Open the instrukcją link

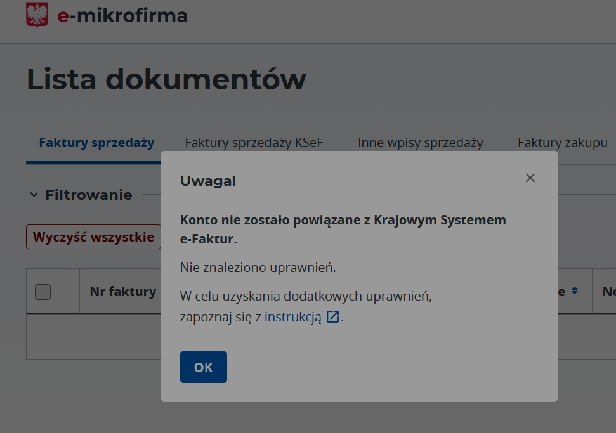(293, 317)
